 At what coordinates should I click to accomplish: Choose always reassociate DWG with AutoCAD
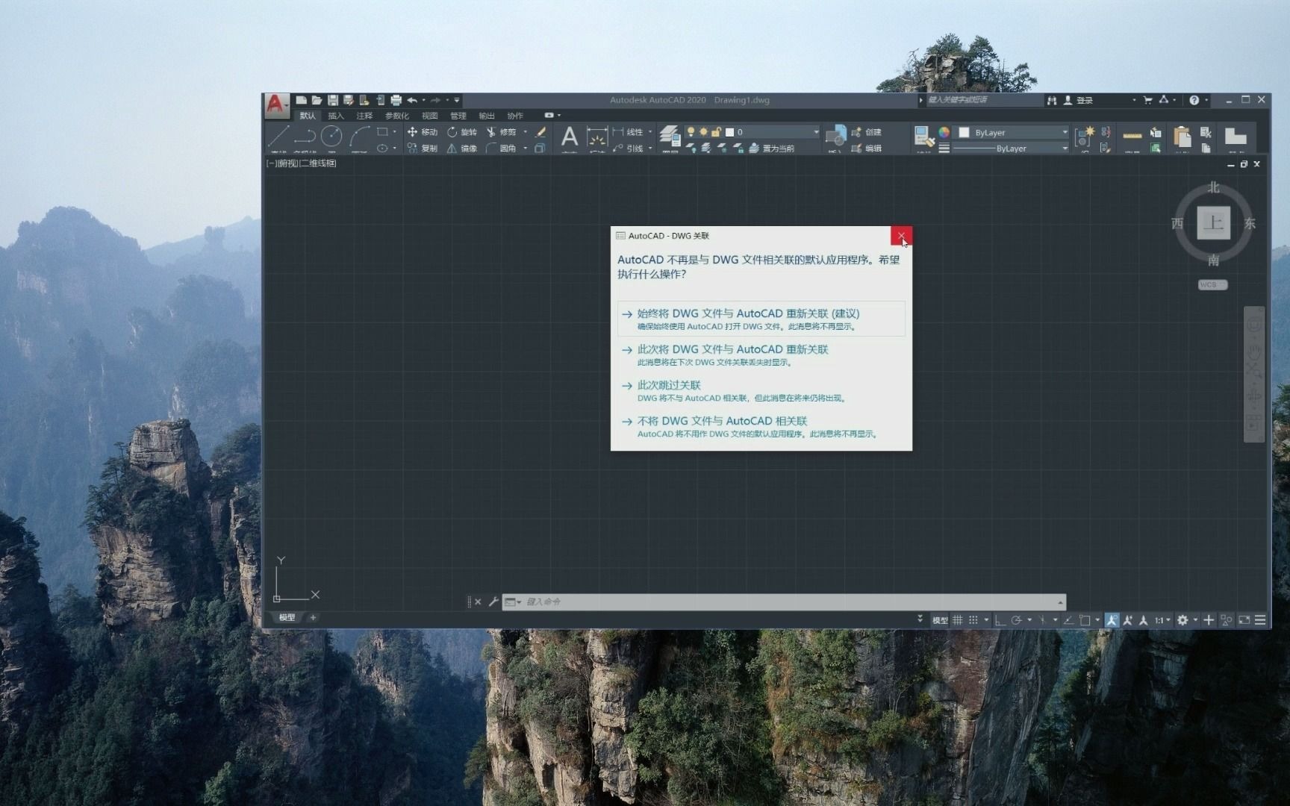coord(746,313)
